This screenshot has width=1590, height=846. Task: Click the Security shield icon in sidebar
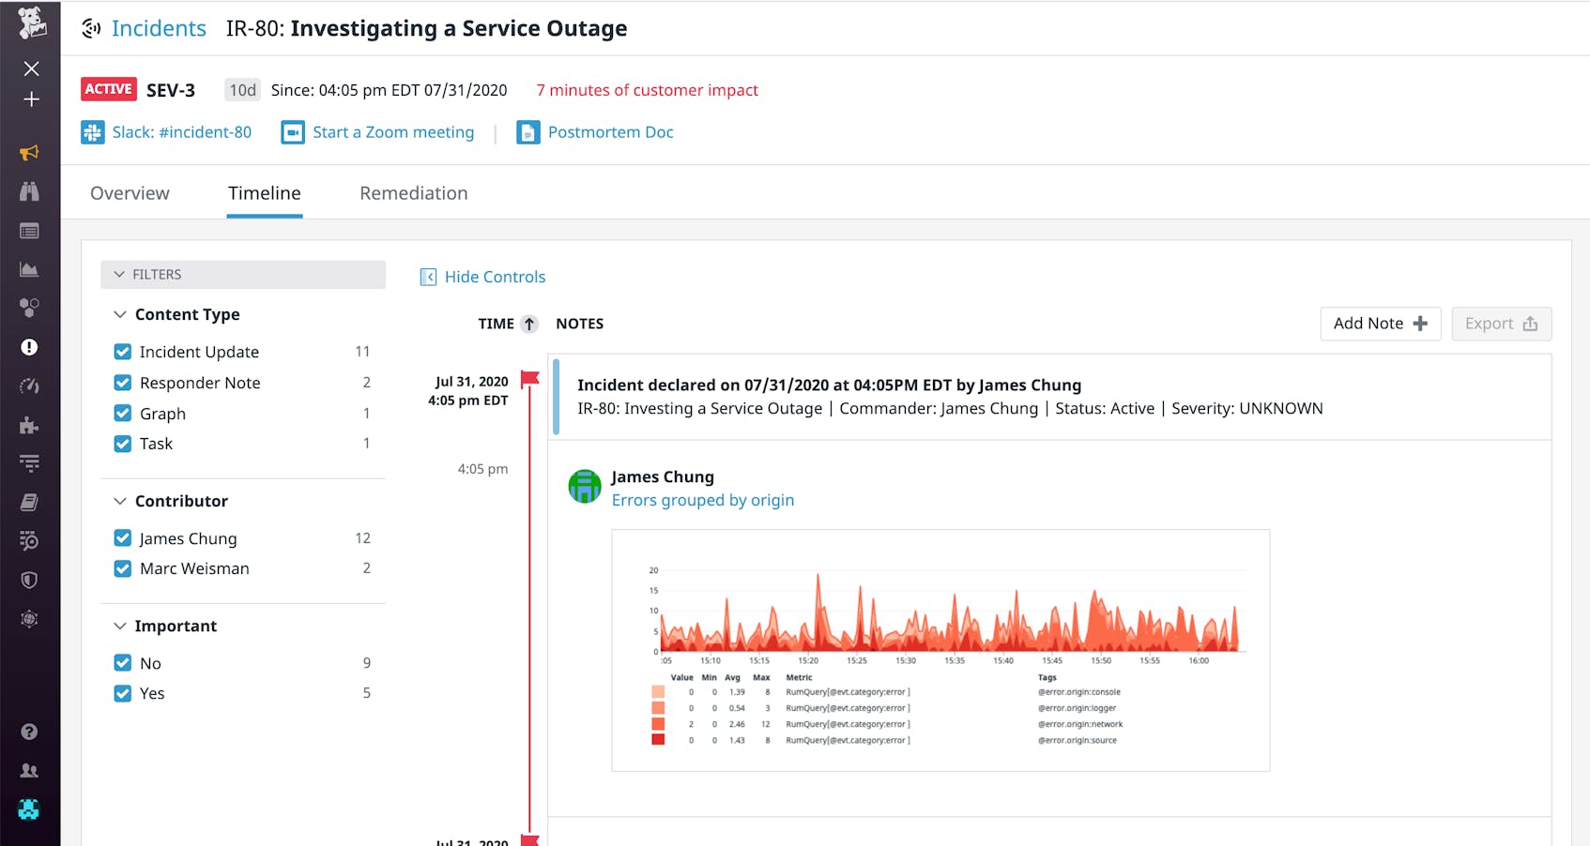coord(31,580)
